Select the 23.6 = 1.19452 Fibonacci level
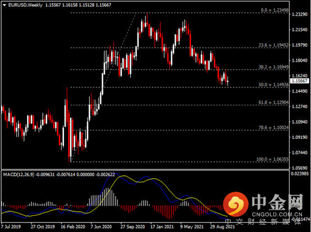The height and width of the screenshot is (232, 311). (x=273, y=45)
